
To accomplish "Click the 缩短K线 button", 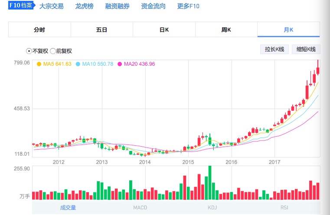I will tap(306, 49).
